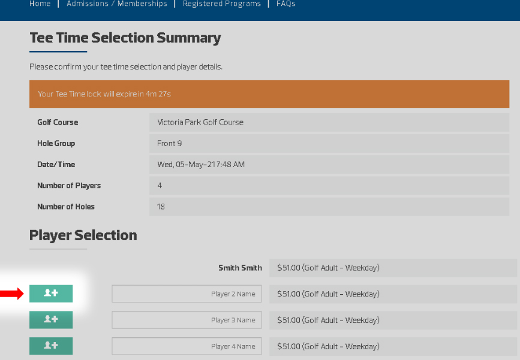
Task: Click the Player 4 Golf Adult price field
Action: coord(393,346)
